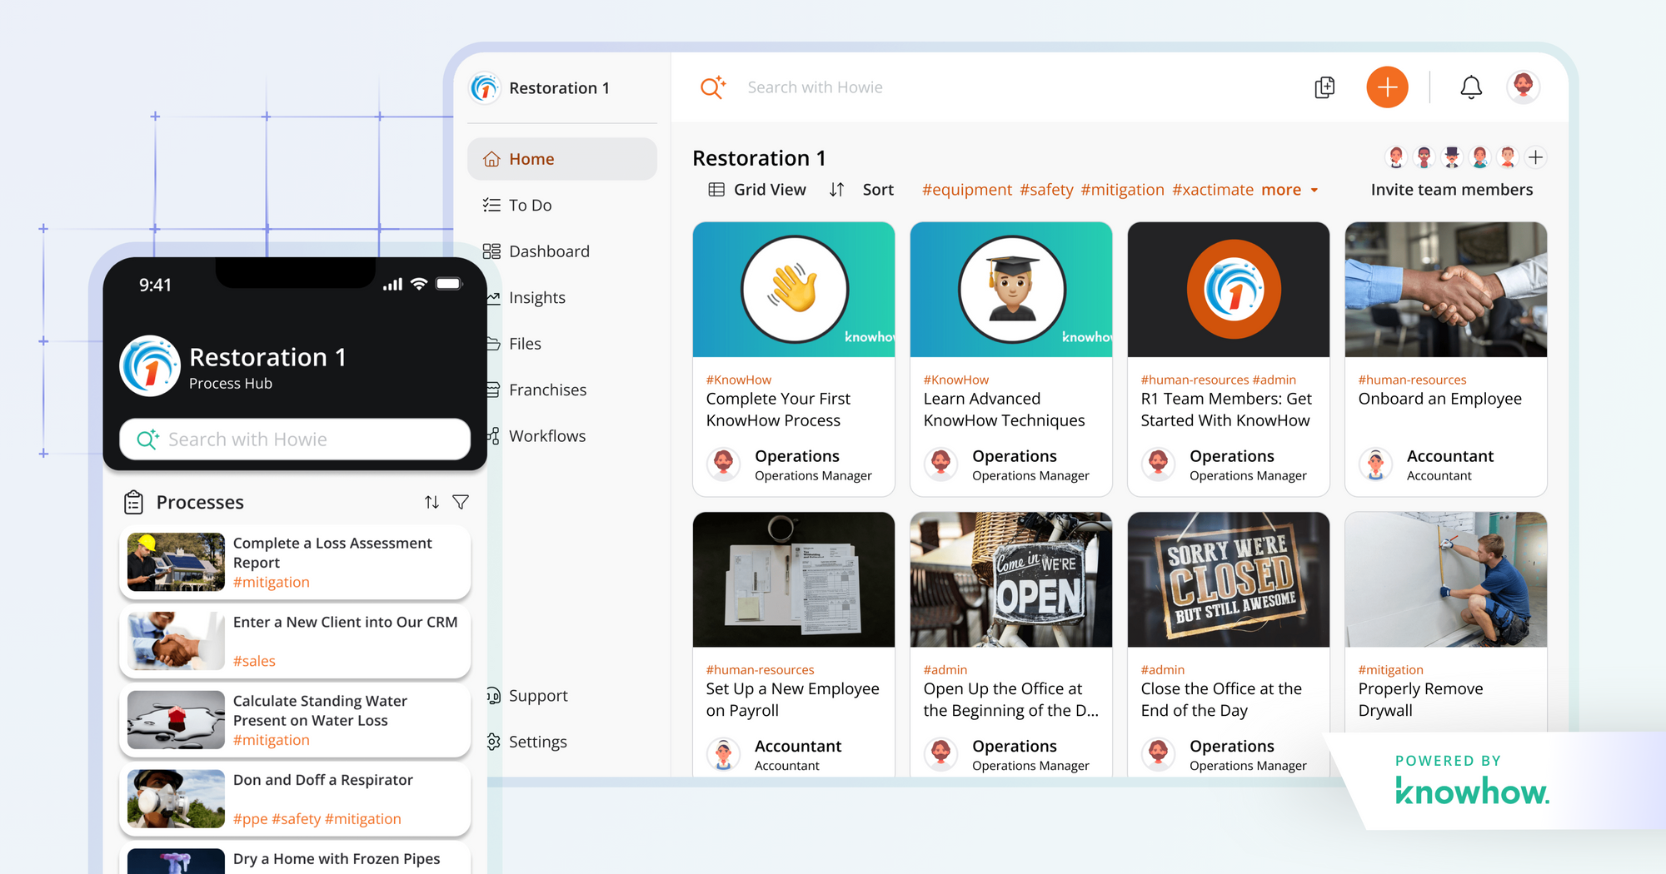Click the duplicate pages icon in header
This screenshot has height=874, width=1666.
1324,87
